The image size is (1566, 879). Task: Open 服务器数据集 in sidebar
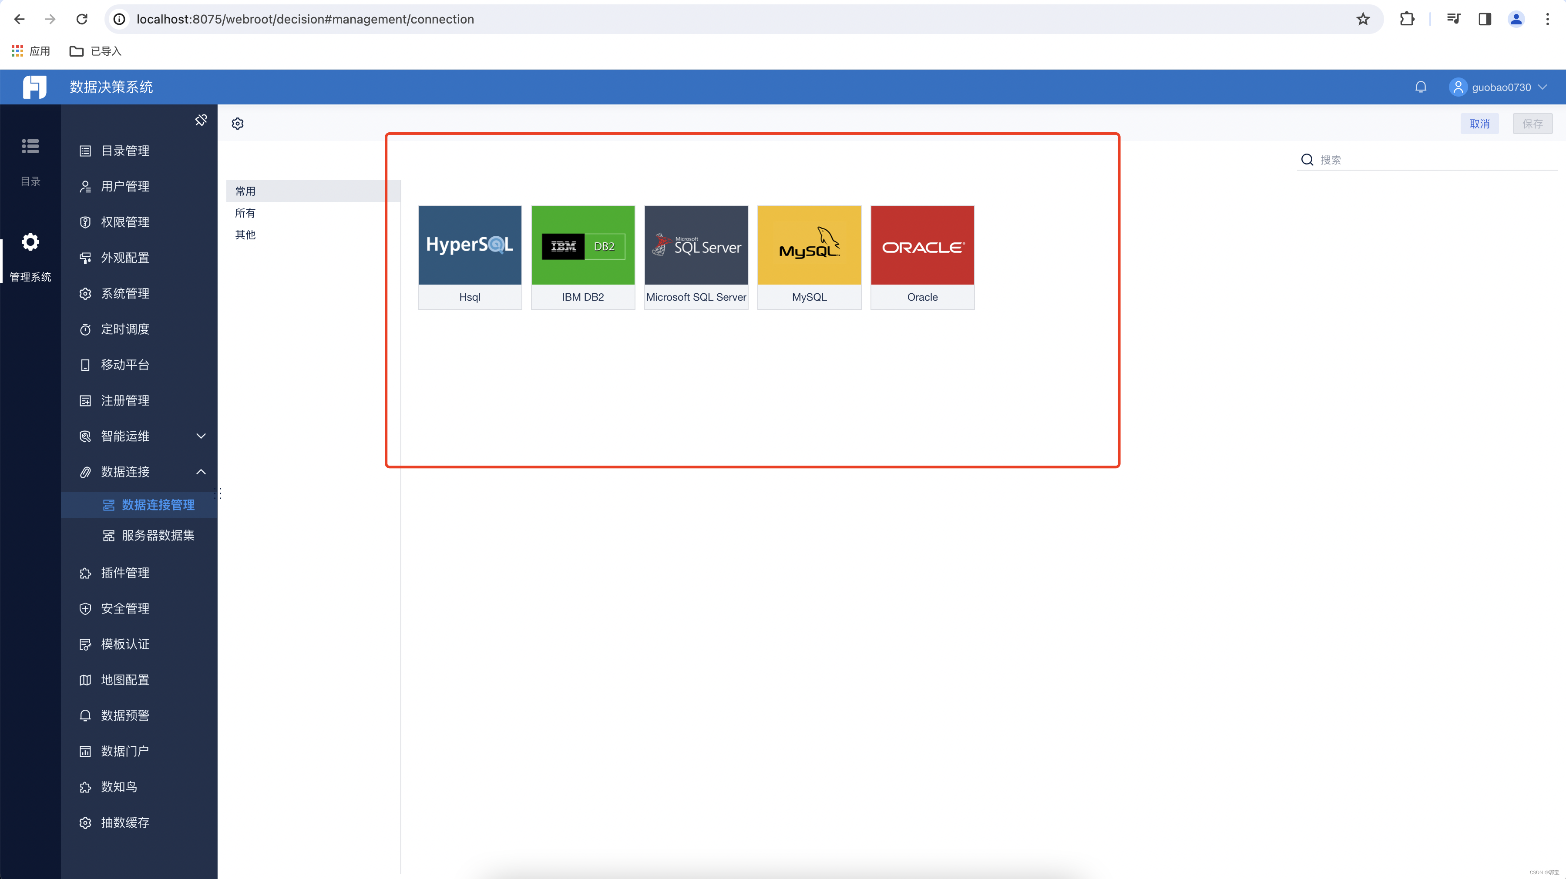pos(158,536)
